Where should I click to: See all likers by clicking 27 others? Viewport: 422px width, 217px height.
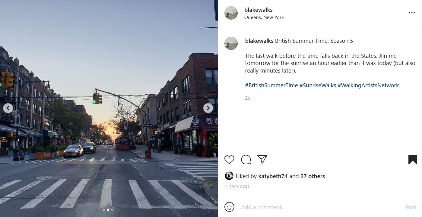point(313,176)
